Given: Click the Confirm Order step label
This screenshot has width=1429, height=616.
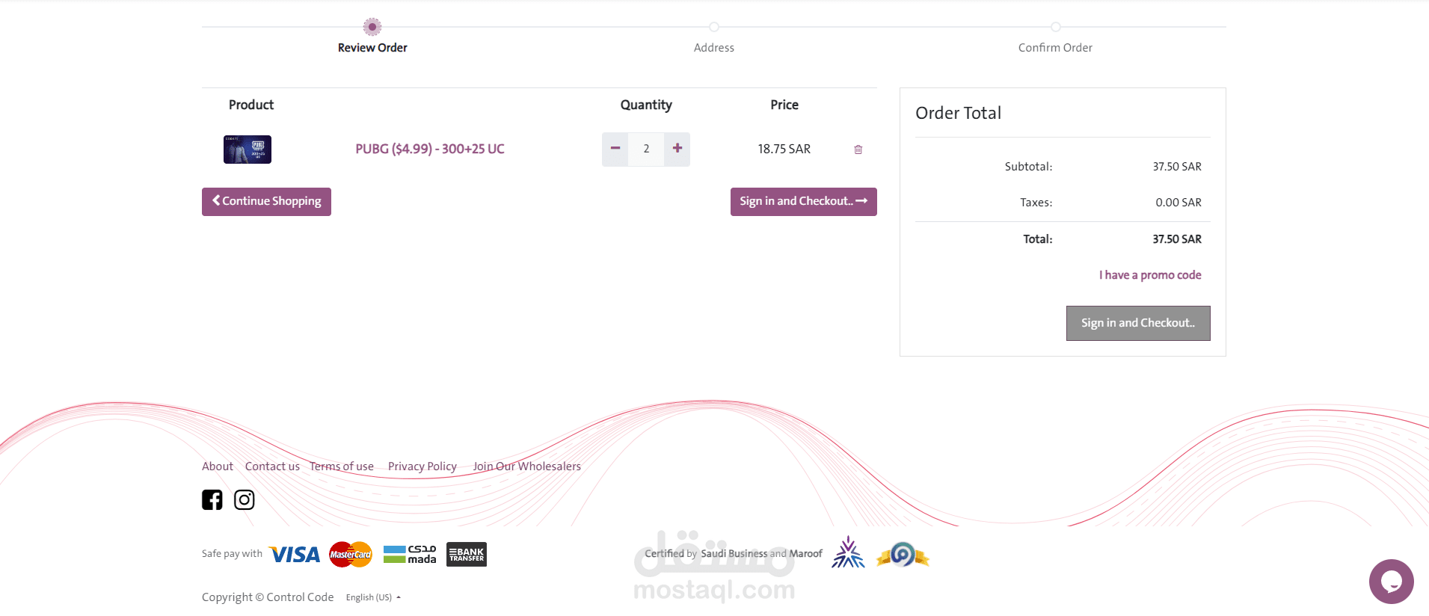Looking at the screenshot, I should [x=1055, y=48].
